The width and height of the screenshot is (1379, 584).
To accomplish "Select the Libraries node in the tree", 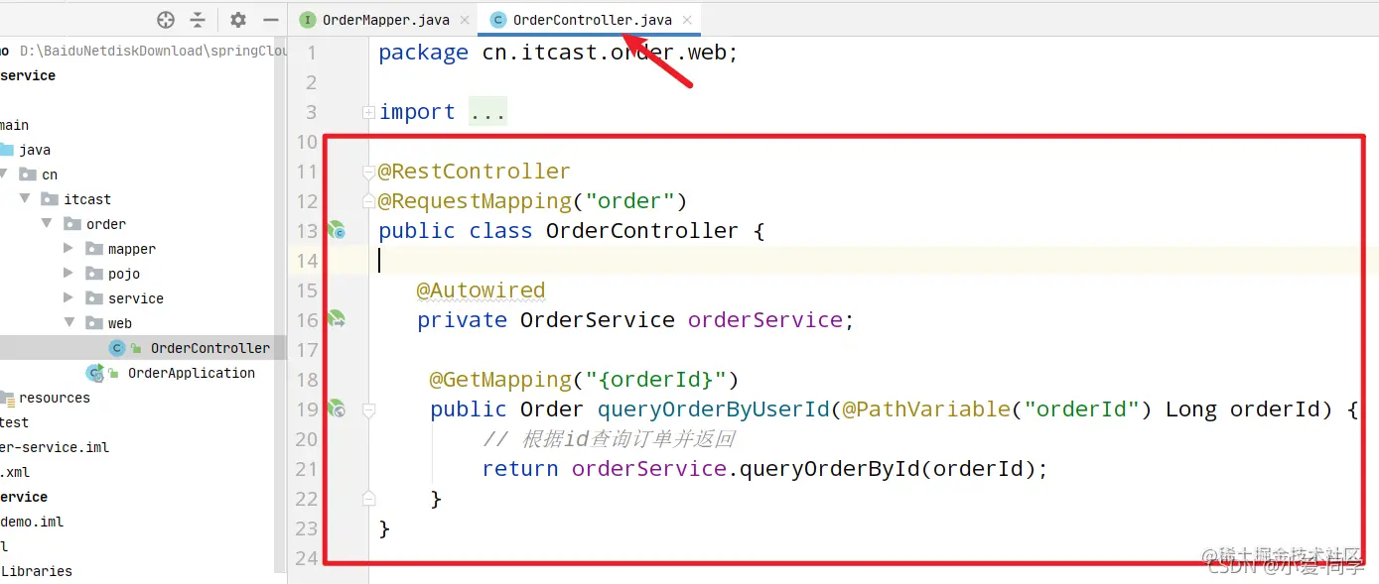I will [x=36, y=571].
